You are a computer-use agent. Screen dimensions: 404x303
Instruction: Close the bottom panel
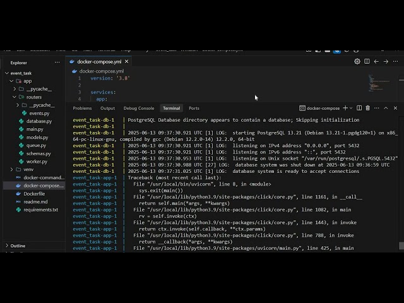coord(395,108)
